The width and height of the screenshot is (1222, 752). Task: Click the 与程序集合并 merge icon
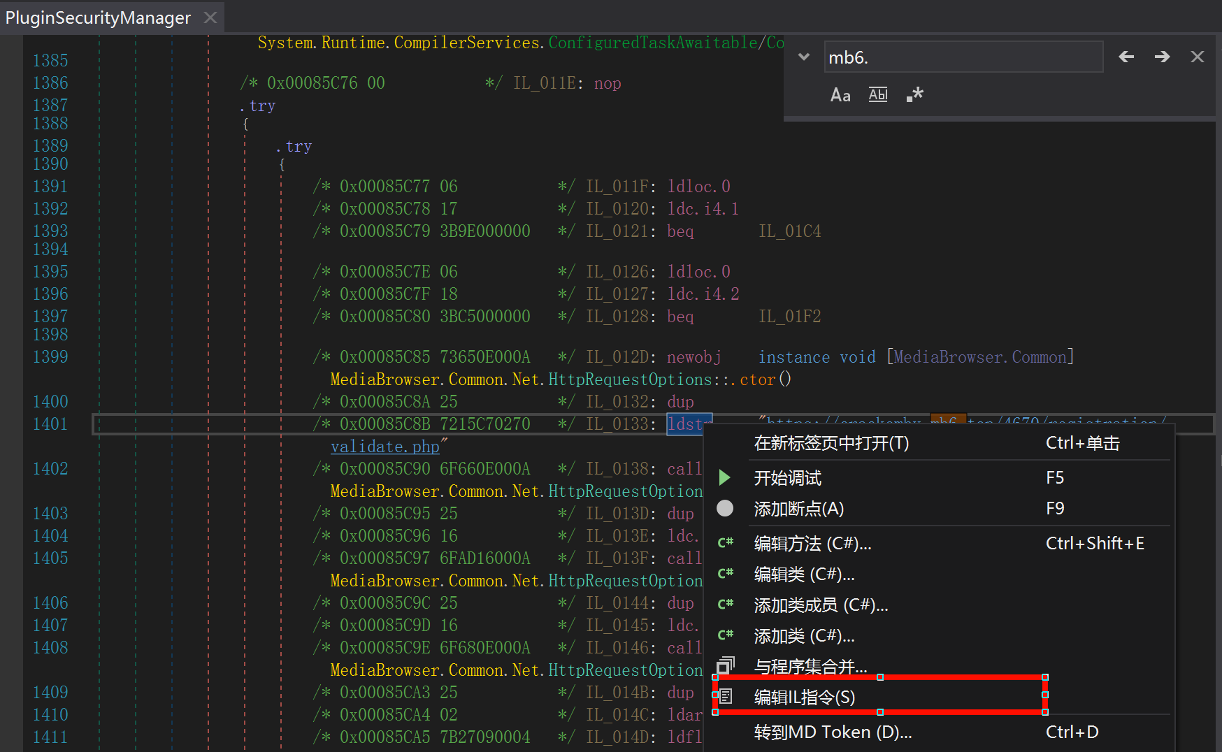tap(726, 665)
